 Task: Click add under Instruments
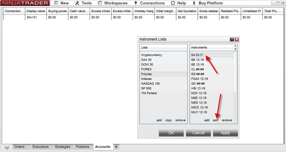207,120
